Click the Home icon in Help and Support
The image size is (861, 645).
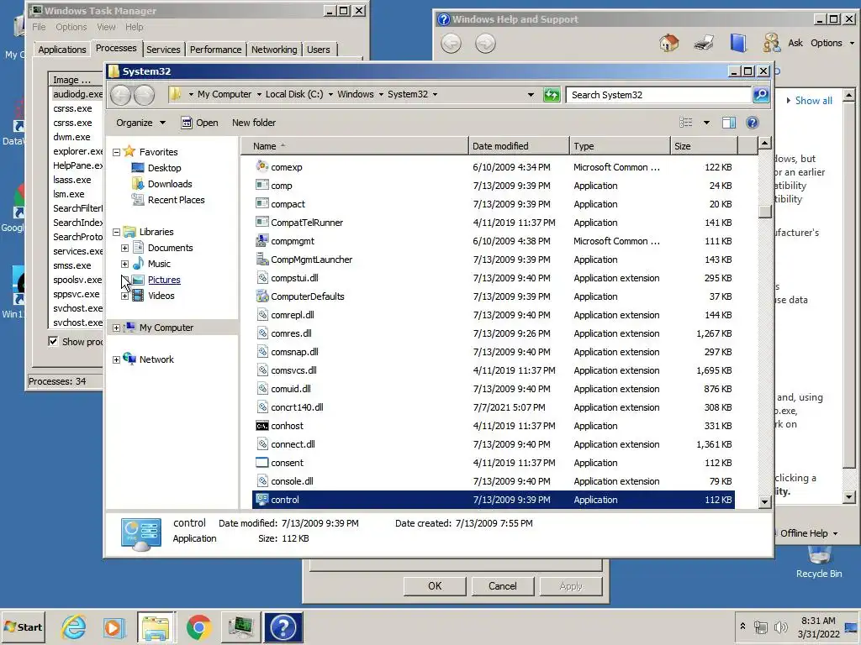(668, 43)
